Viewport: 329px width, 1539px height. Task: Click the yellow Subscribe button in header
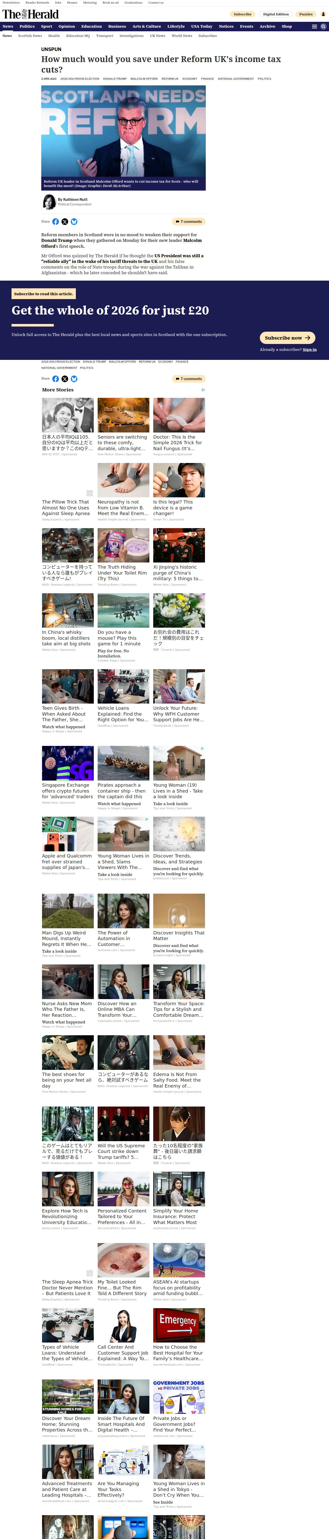242,14
